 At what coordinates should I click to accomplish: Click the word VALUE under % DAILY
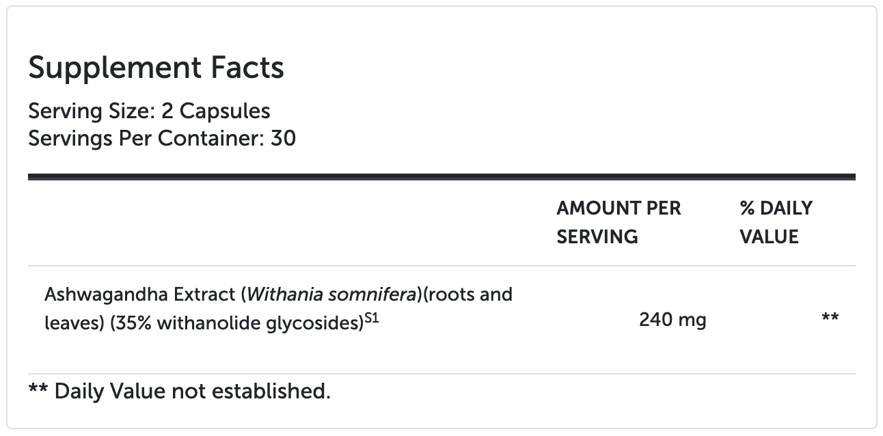tap(769, 236)
